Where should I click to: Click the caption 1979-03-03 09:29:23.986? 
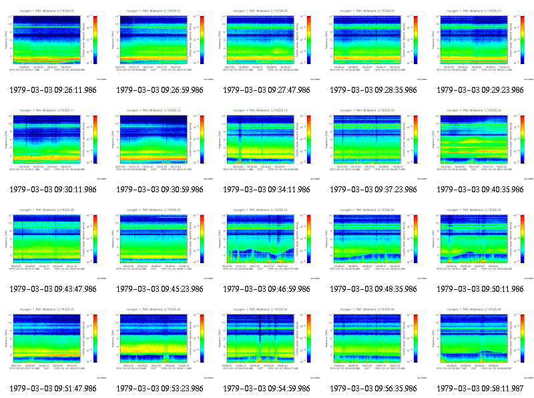pos(480,90)
